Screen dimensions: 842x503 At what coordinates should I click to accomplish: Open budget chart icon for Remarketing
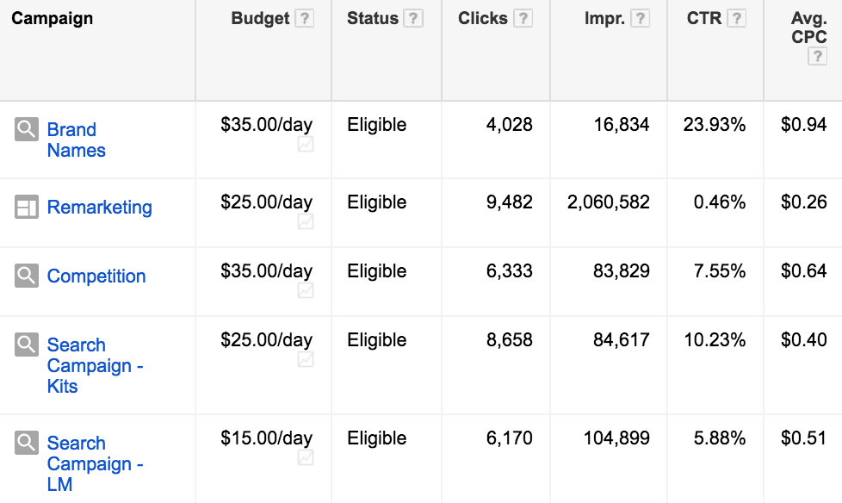click(305, 222)
